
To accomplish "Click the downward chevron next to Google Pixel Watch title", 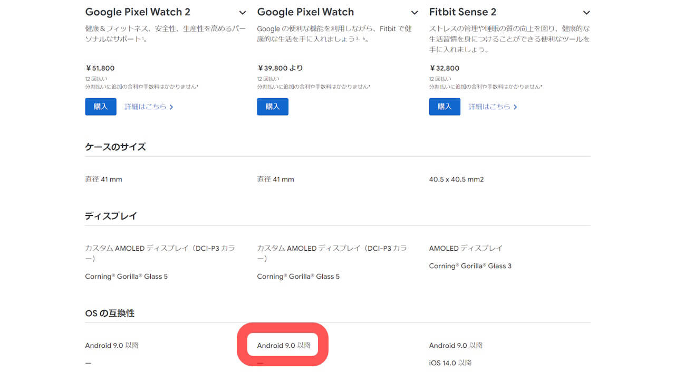I will pyautogui.click(x=414, y=12).
